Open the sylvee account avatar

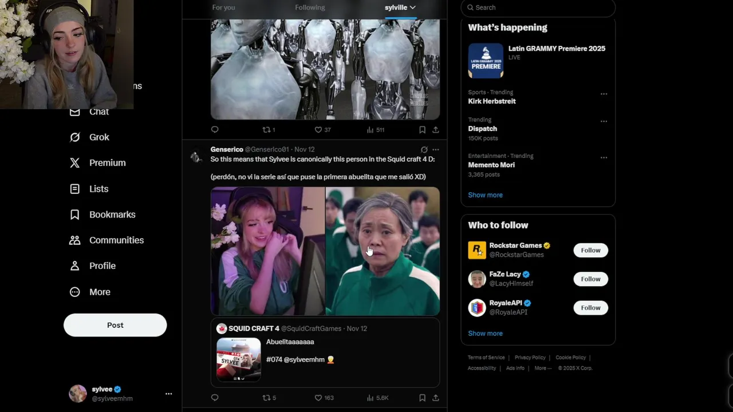[x=78, y=394]
